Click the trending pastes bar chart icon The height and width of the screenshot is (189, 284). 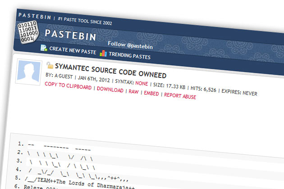[103, 54]
